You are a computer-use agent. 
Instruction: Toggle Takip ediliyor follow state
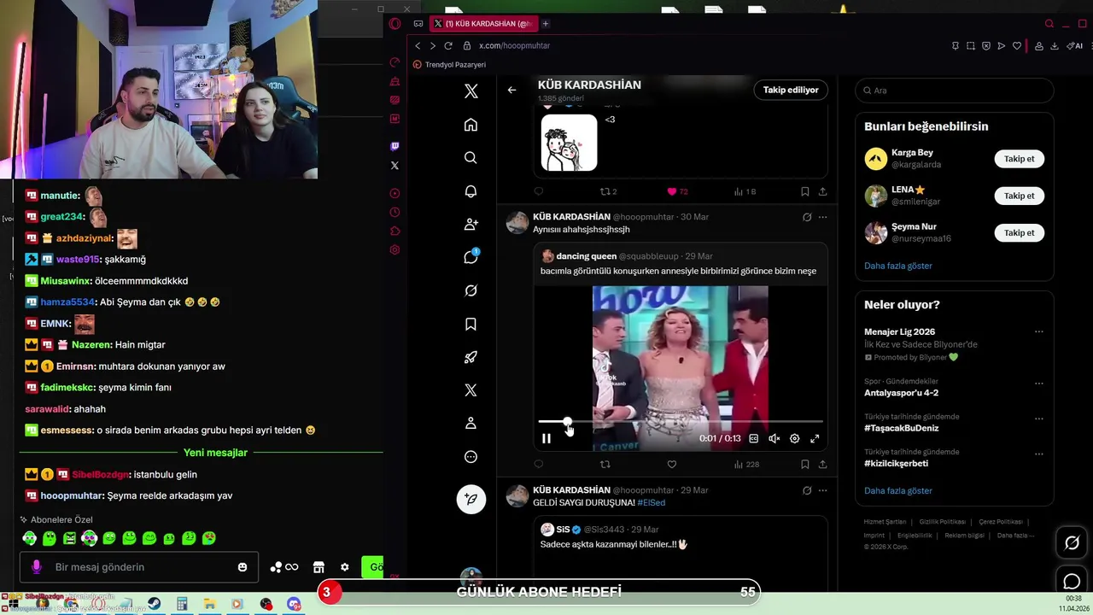[x=791, y=90]
